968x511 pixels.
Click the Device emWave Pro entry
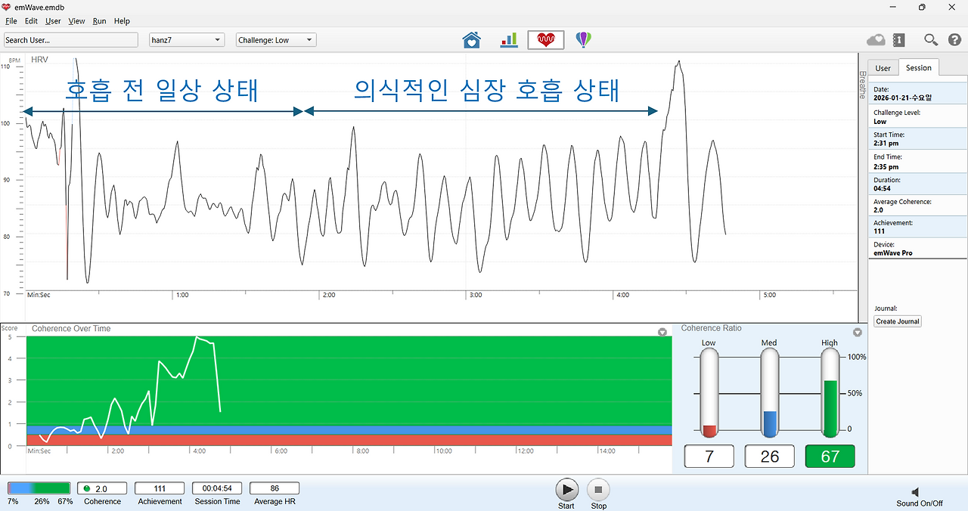coord(917,249)
